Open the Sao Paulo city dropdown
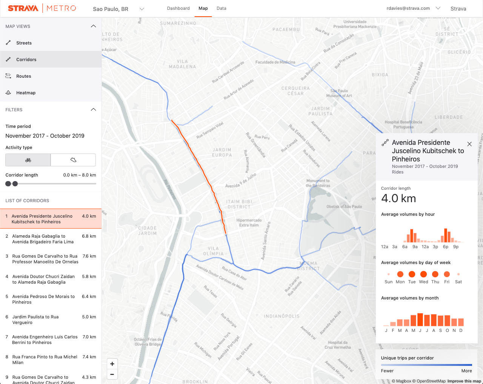This screenshot has height=384, width=483. click(x=142, y=9)
